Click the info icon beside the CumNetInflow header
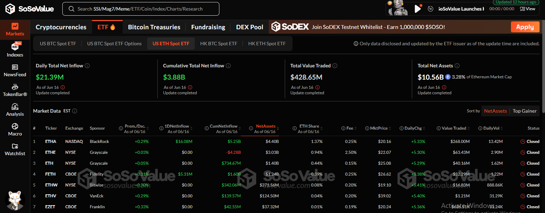 coord(207,128)
